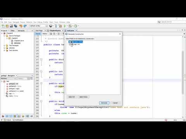186x139 pixels.
Task: Click the New File toolbar icon
Action: click(3, 26)
